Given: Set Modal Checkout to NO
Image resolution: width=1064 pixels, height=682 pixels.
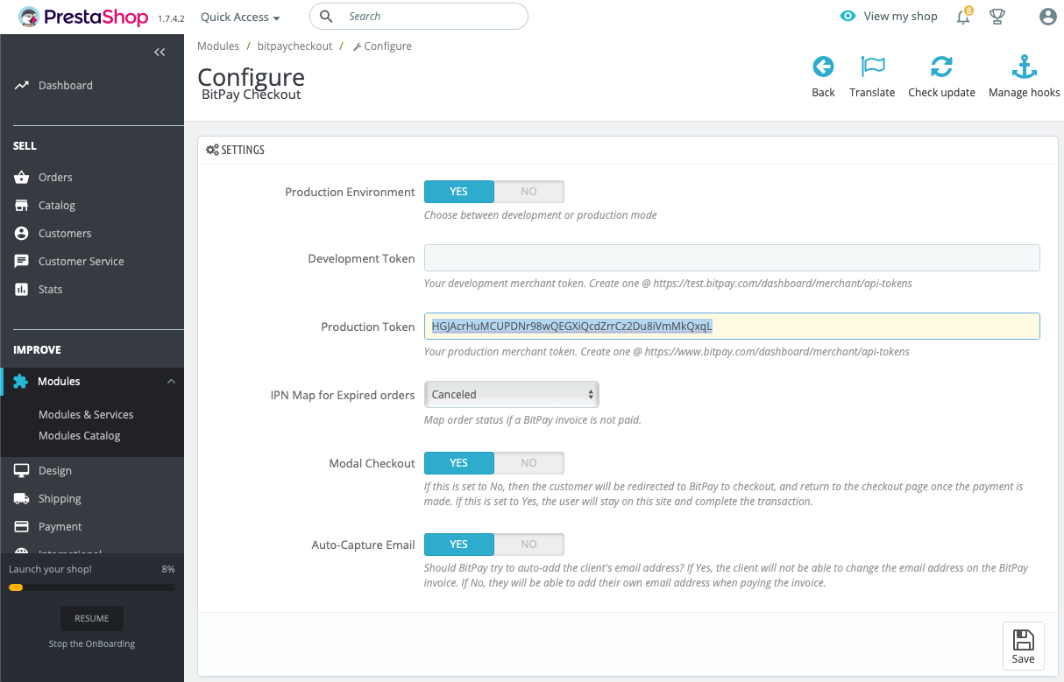Looking at the screenshot, I should click(529, 463).
